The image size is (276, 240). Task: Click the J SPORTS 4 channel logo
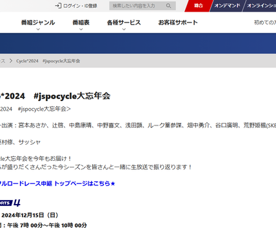tap(10, 203)
